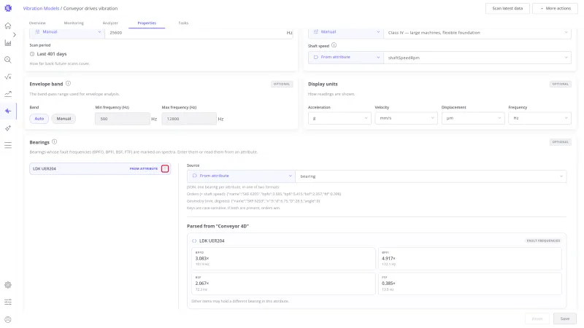Screen dimensions: 584x328
Task: Open the Displacement unit dropdown
Action: pos(472,118)
